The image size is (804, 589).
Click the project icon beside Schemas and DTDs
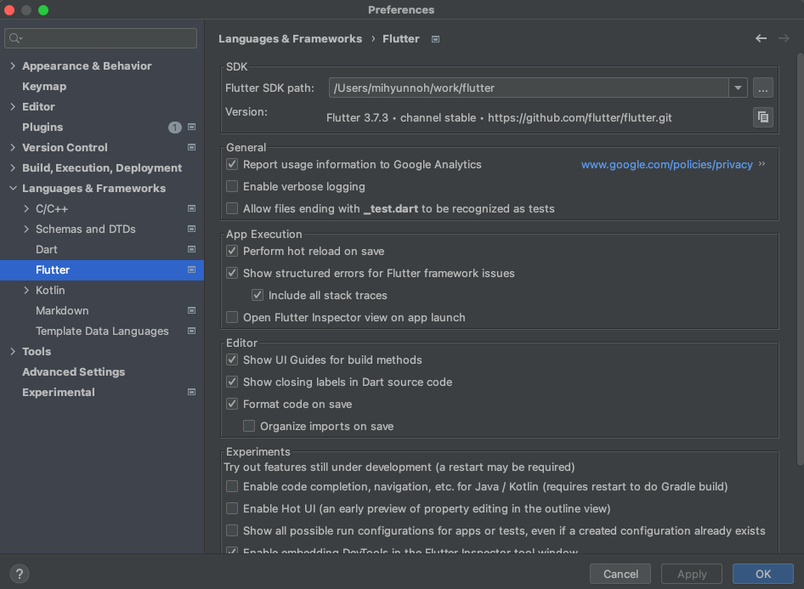click(x=192, y=229)
